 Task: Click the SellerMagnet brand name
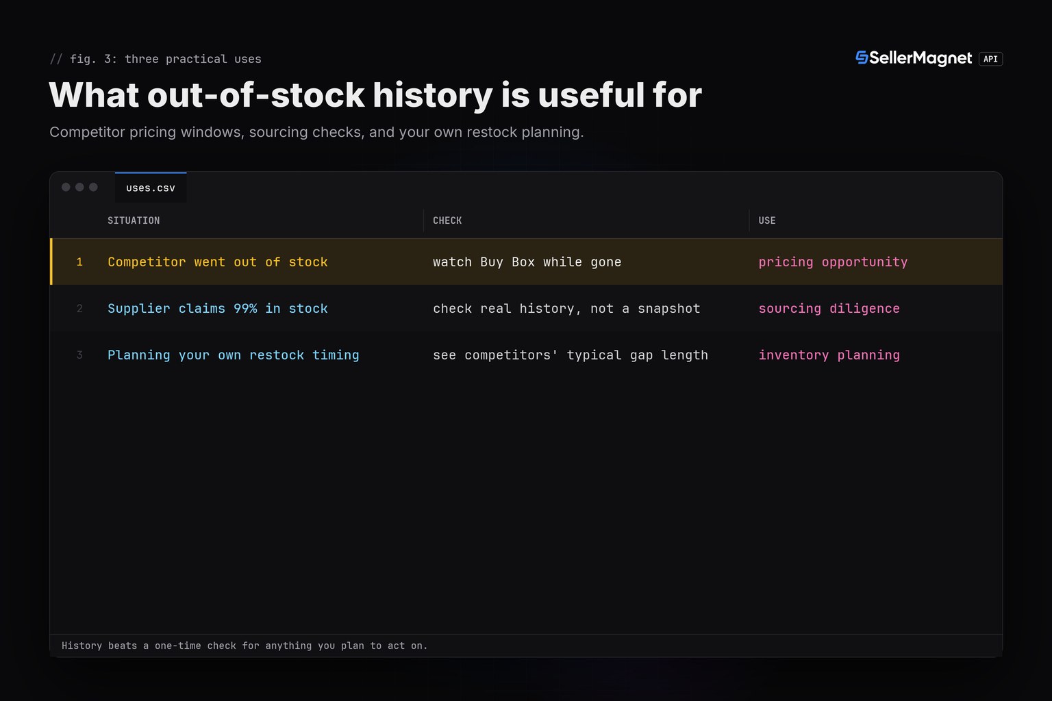[920, 58]
